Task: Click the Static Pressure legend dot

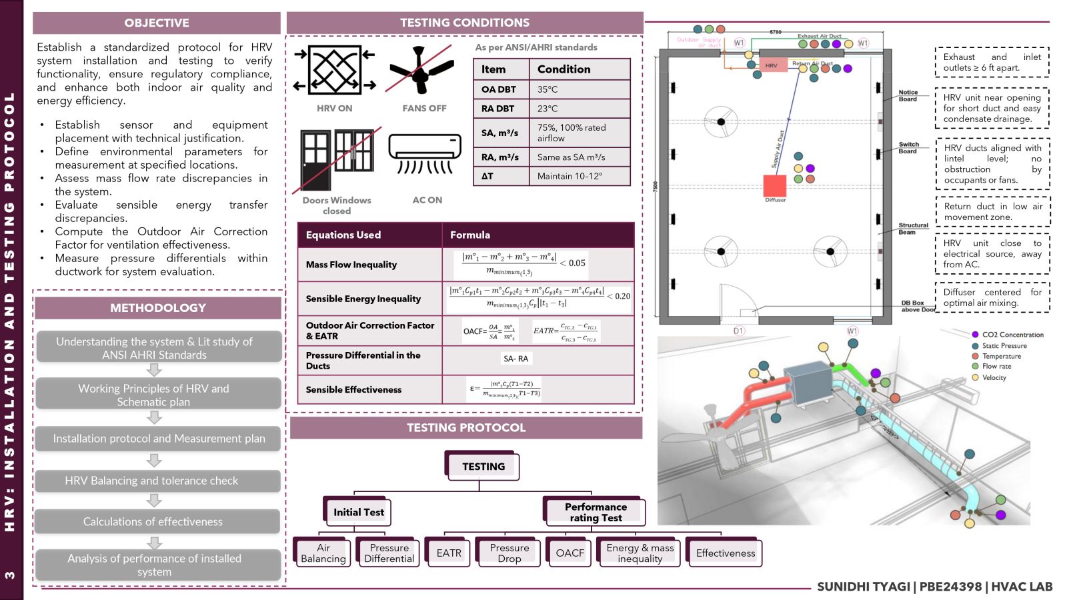Action: [x=976, y=345]
